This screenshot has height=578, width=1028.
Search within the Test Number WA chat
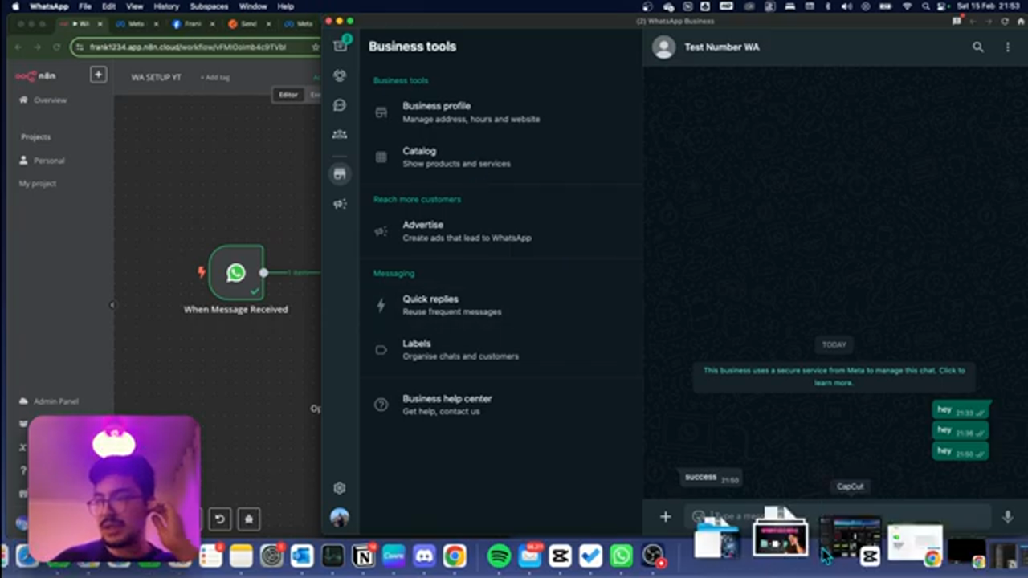978,47
